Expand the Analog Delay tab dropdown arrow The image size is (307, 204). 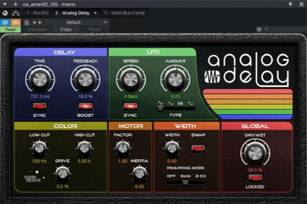(x=96, y=13)
